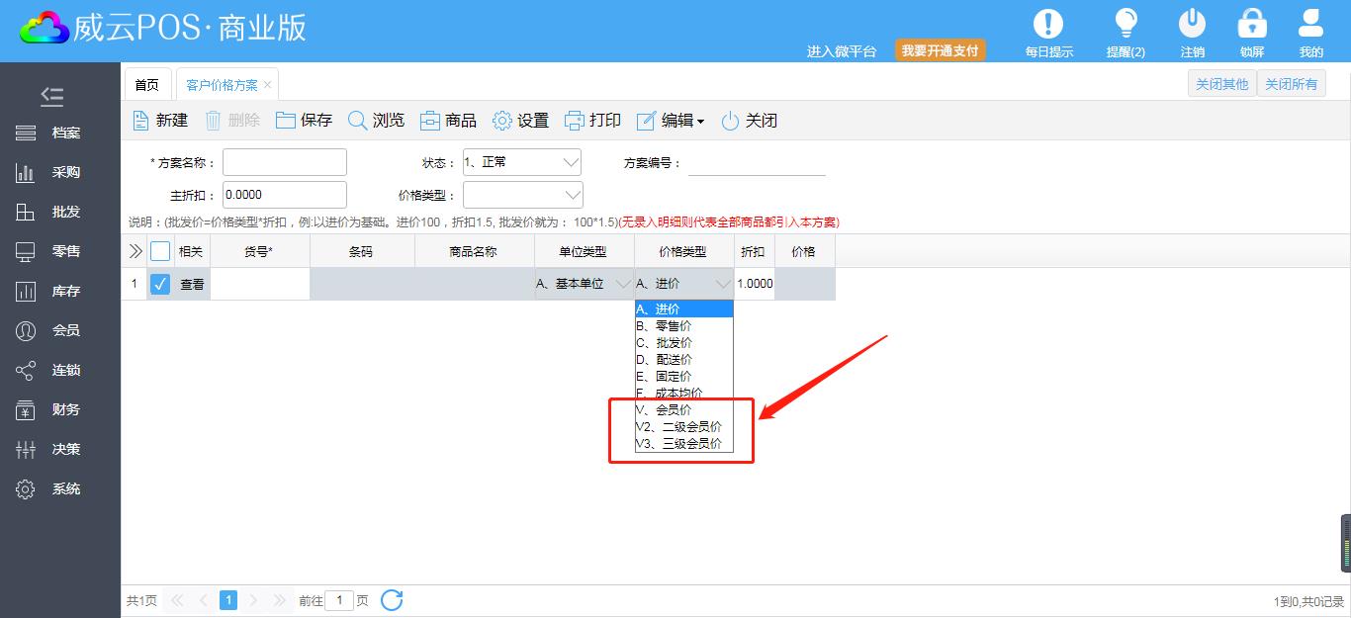
Task: Open 浏览 (Browse) with the magnifier icon
Action: point(357,121)
